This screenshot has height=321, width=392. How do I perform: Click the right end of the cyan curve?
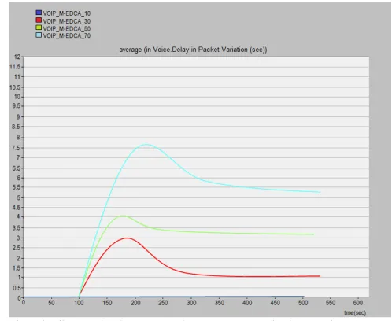[320, 192]
